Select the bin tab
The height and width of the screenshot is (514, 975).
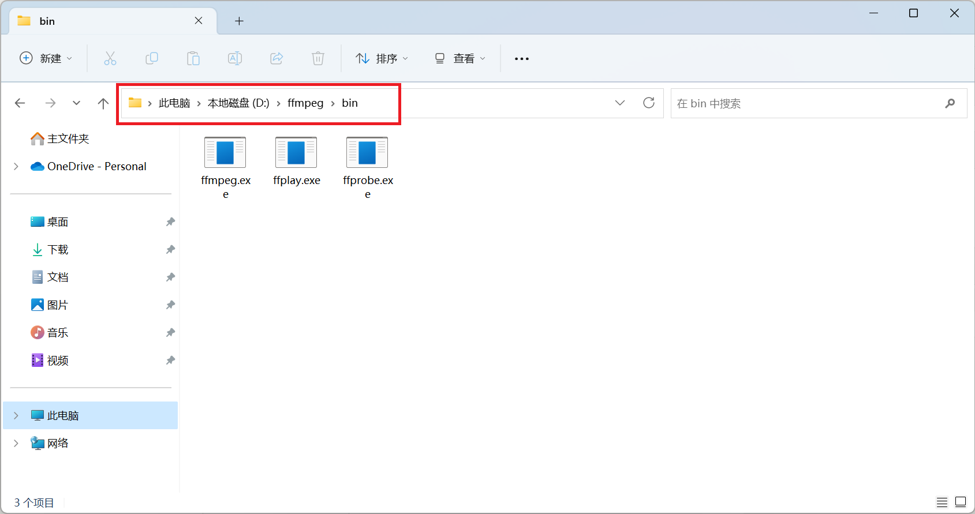coord(113,21)
